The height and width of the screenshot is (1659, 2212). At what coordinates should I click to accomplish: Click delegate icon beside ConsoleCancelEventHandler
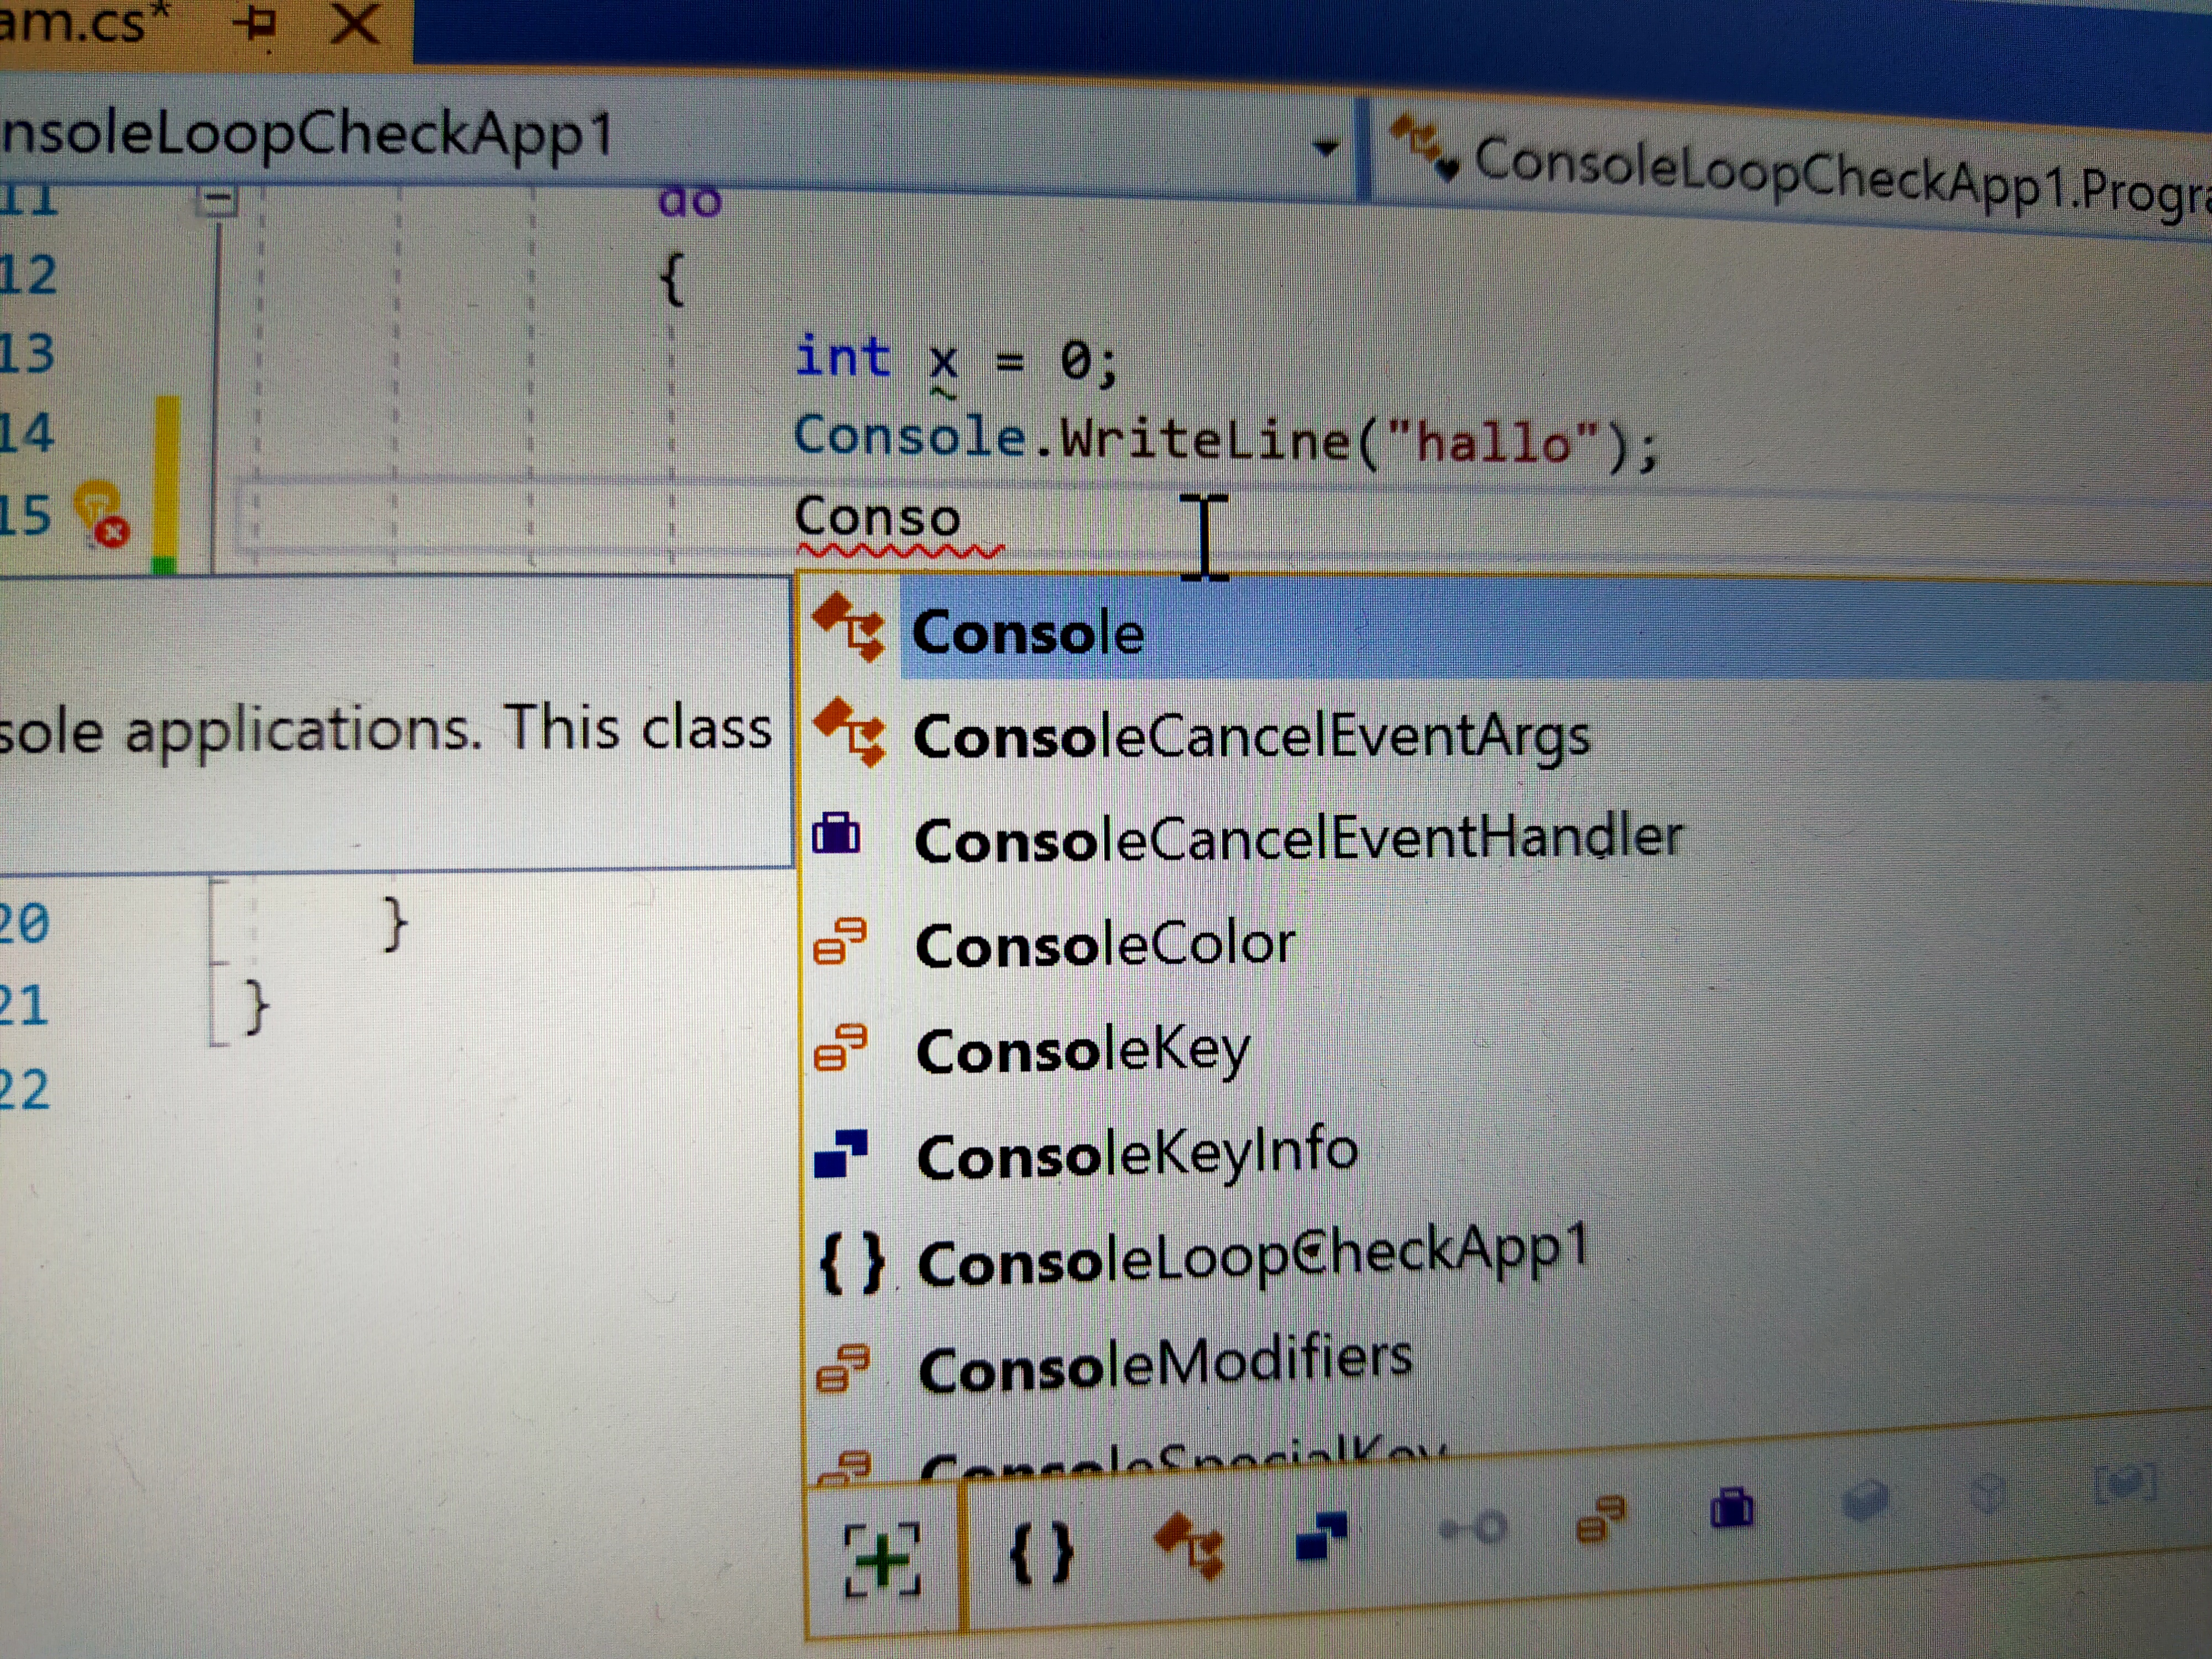[836, 833]
